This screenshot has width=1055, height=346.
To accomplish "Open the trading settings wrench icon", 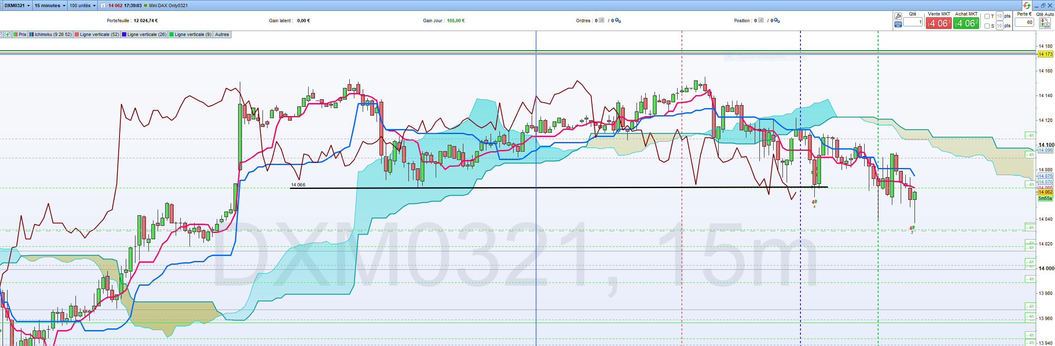I will click(898, 16).
